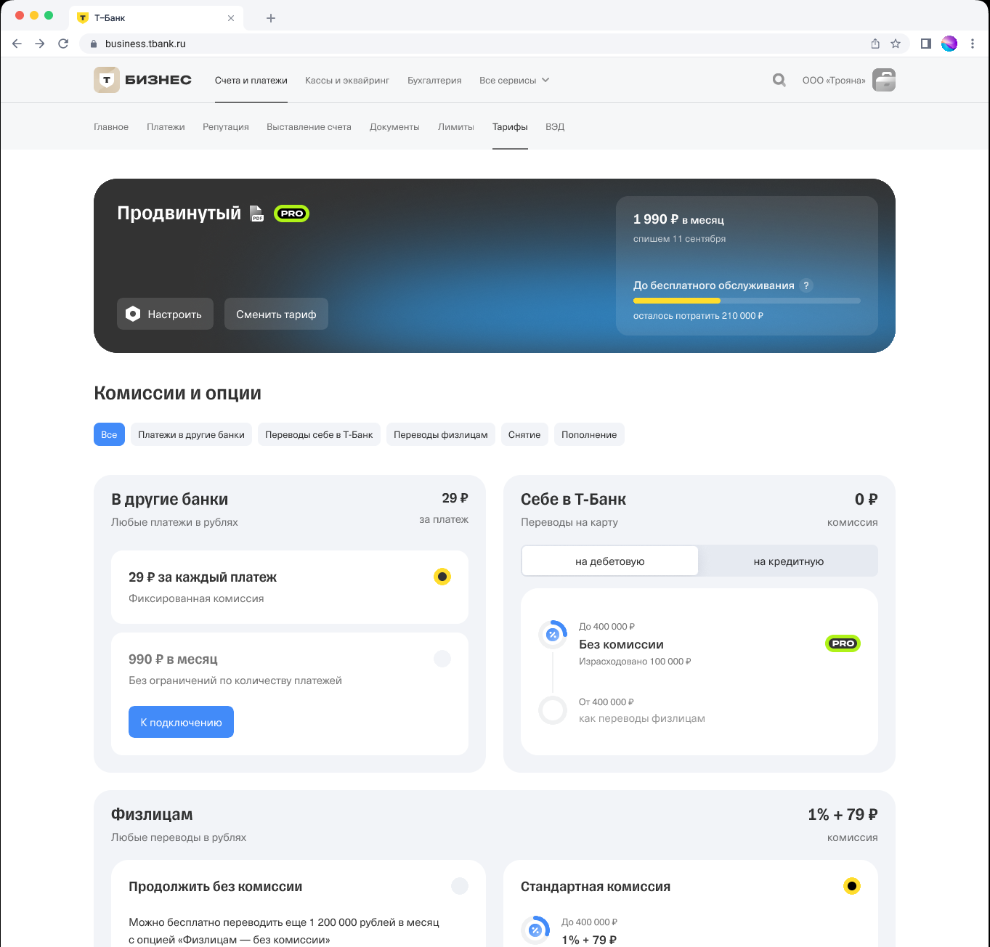Open browser three-dot menu
Viewport: 990px width, 947px height.
[973, 44]
